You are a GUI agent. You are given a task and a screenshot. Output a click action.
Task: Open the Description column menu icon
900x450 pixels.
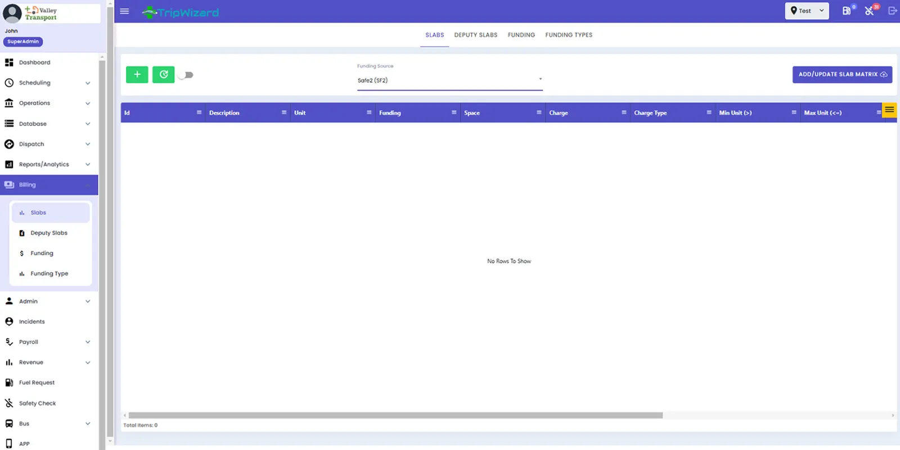(284, 112)
